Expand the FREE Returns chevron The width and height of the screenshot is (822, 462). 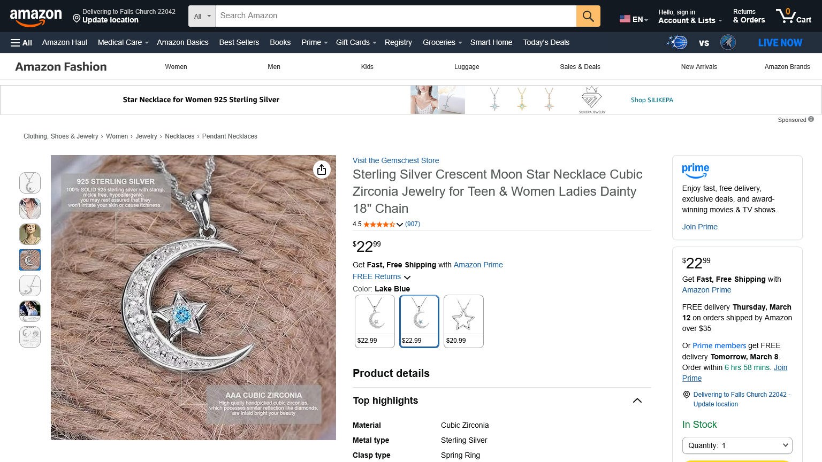pos(407,277)
